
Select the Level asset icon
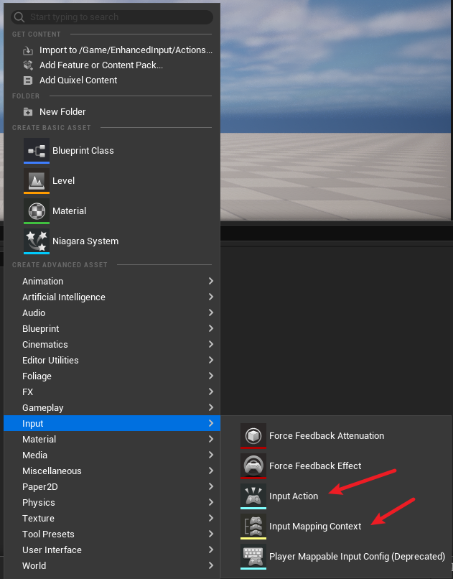tap(37, 181)
